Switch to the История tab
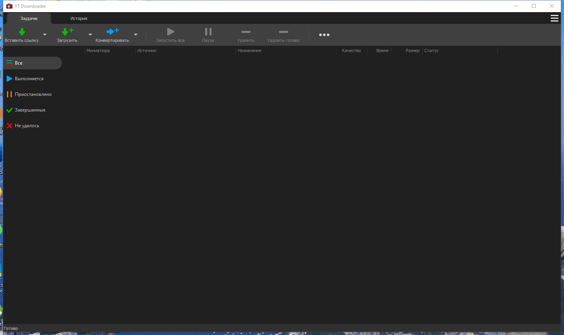This screenshot has height=335, width=564. [x=79, y=18]
